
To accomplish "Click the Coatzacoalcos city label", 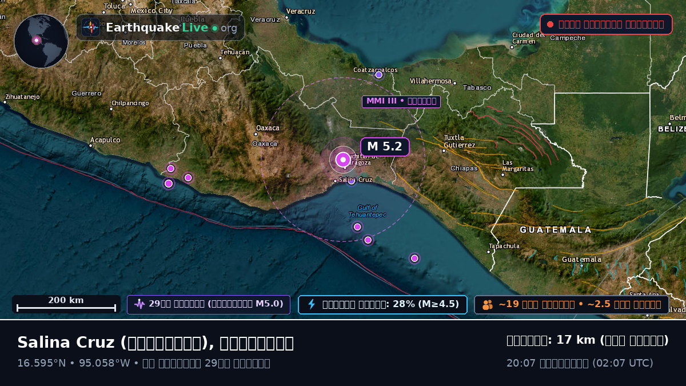I will [376, 70].
